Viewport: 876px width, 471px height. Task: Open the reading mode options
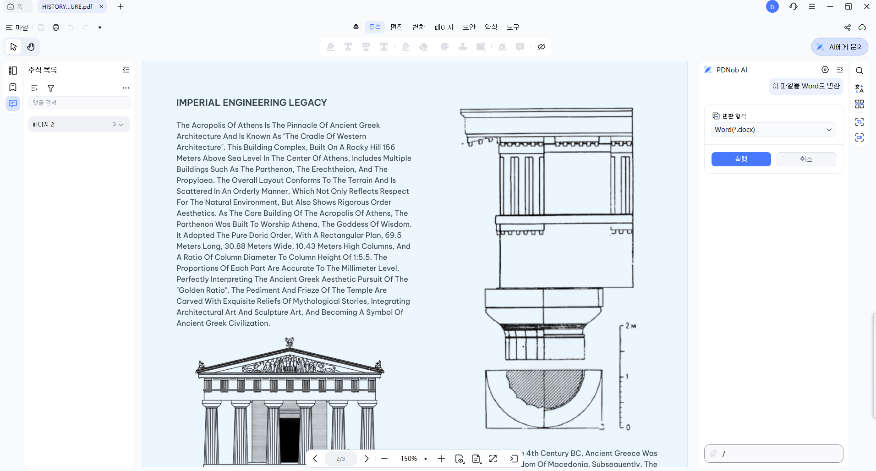460,459
